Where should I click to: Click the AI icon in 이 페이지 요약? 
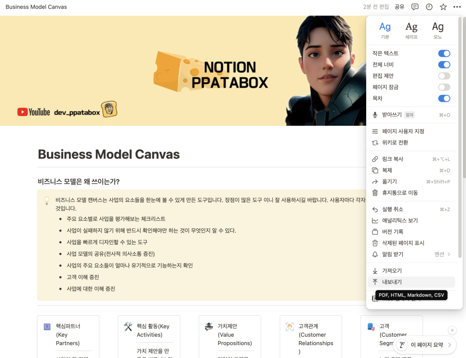(x=402, y=345)
